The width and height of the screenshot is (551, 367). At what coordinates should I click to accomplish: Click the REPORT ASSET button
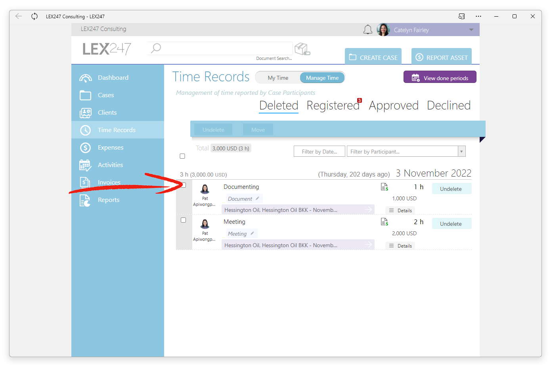point(442,56)
